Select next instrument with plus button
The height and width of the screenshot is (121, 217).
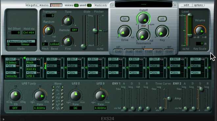point(175,5)
